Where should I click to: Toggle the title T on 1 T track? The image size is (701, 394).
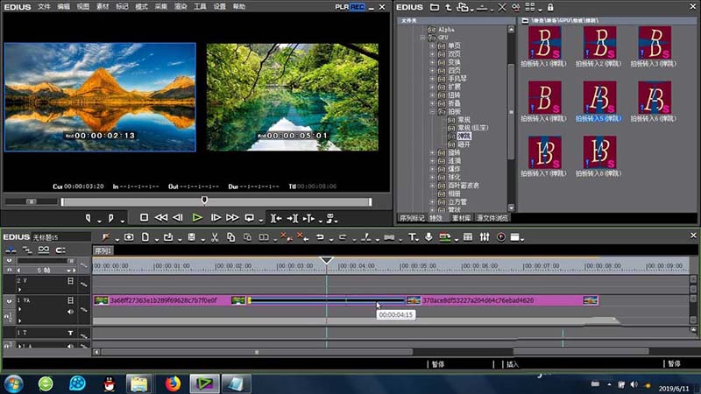70,333
